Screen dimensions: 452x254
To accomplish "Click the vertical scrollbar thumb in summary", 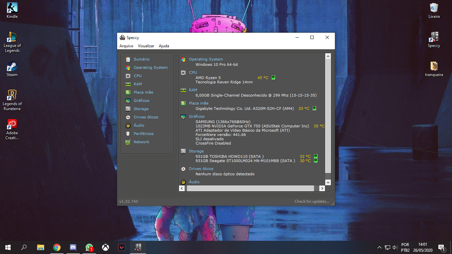I will [x=328, y=116].
